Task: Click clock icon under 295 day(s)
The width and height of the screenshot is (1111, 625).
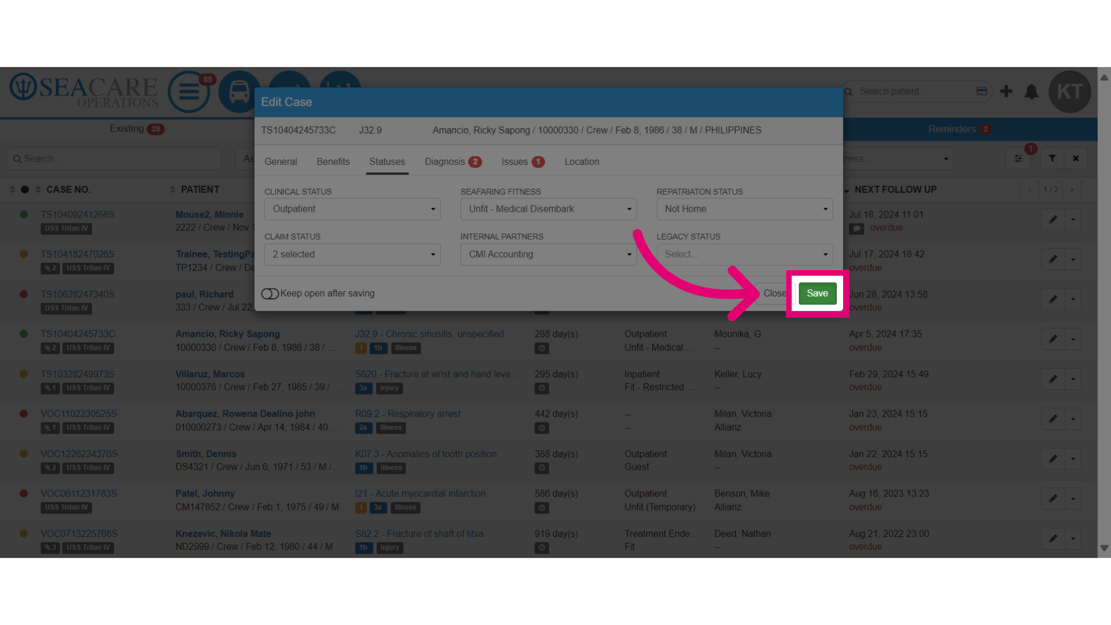Action: coord(542,388)
